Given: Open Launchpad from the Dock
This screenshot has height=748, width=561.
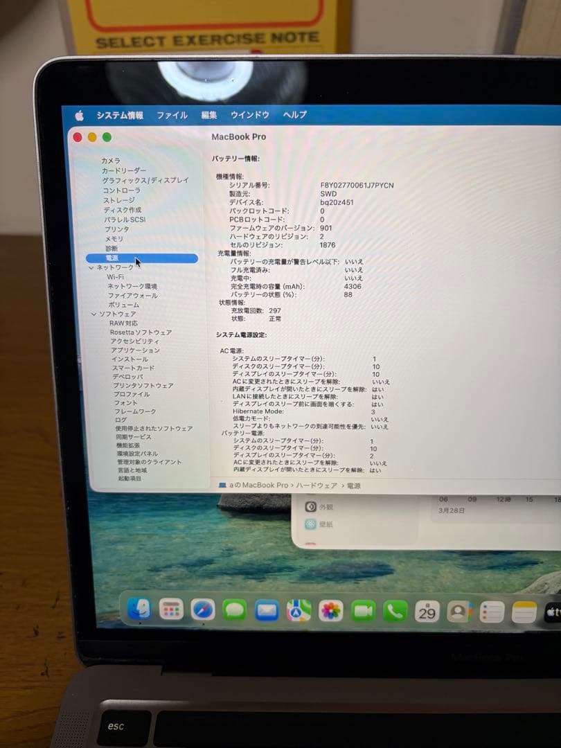Looking at the screenshot, I should (171, 609).
